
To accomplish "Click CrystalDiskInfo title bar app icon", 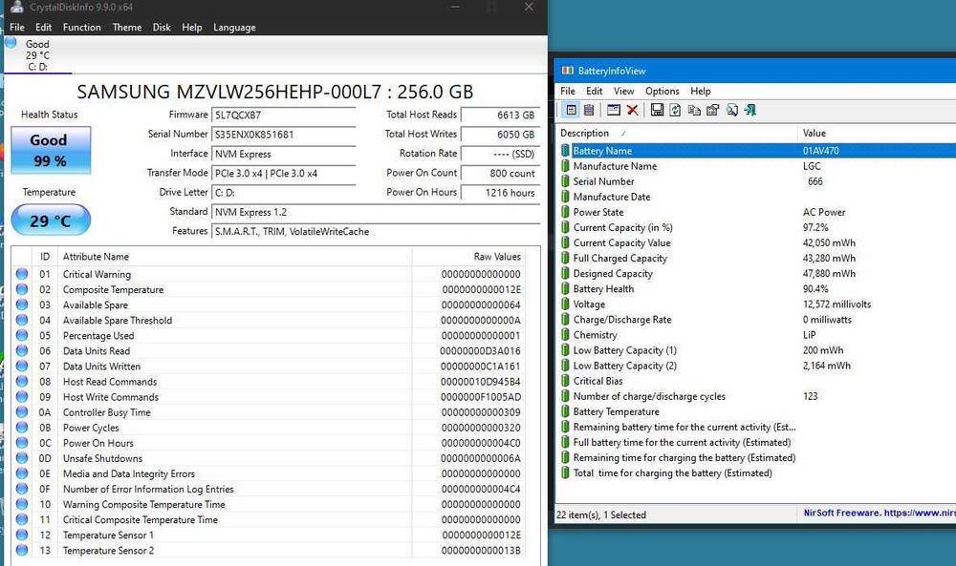I will coord(17,7).
